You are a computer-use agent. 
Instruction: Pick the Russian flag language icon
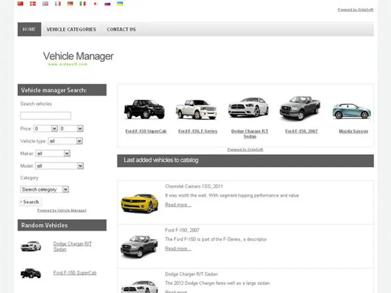tap(108, 3)
